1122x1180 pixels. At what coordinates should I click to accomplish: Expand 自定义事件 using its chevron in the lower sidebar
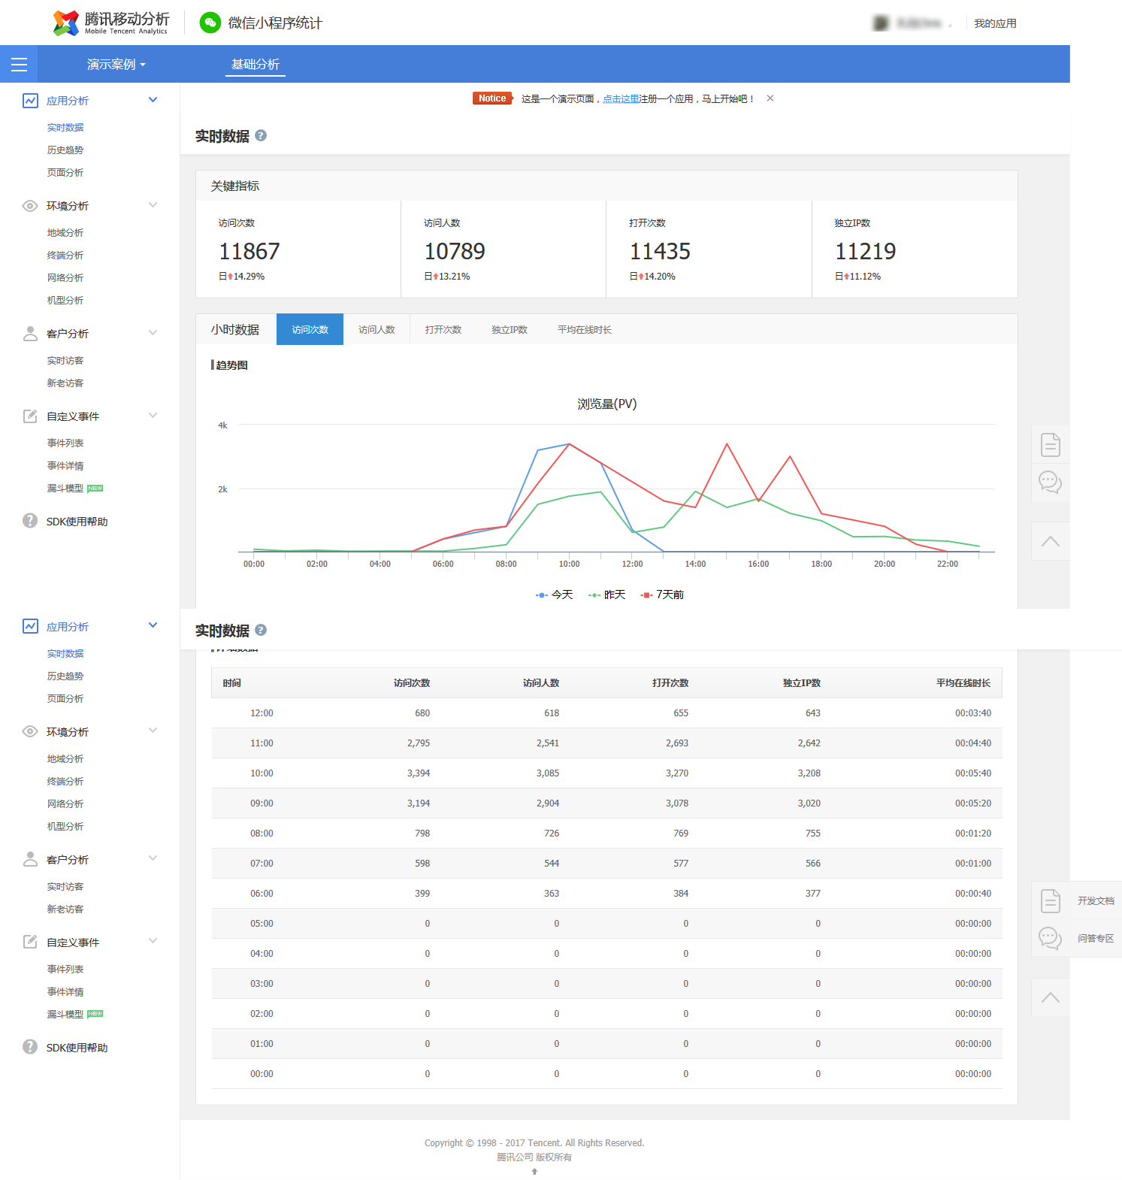[153, 940]
